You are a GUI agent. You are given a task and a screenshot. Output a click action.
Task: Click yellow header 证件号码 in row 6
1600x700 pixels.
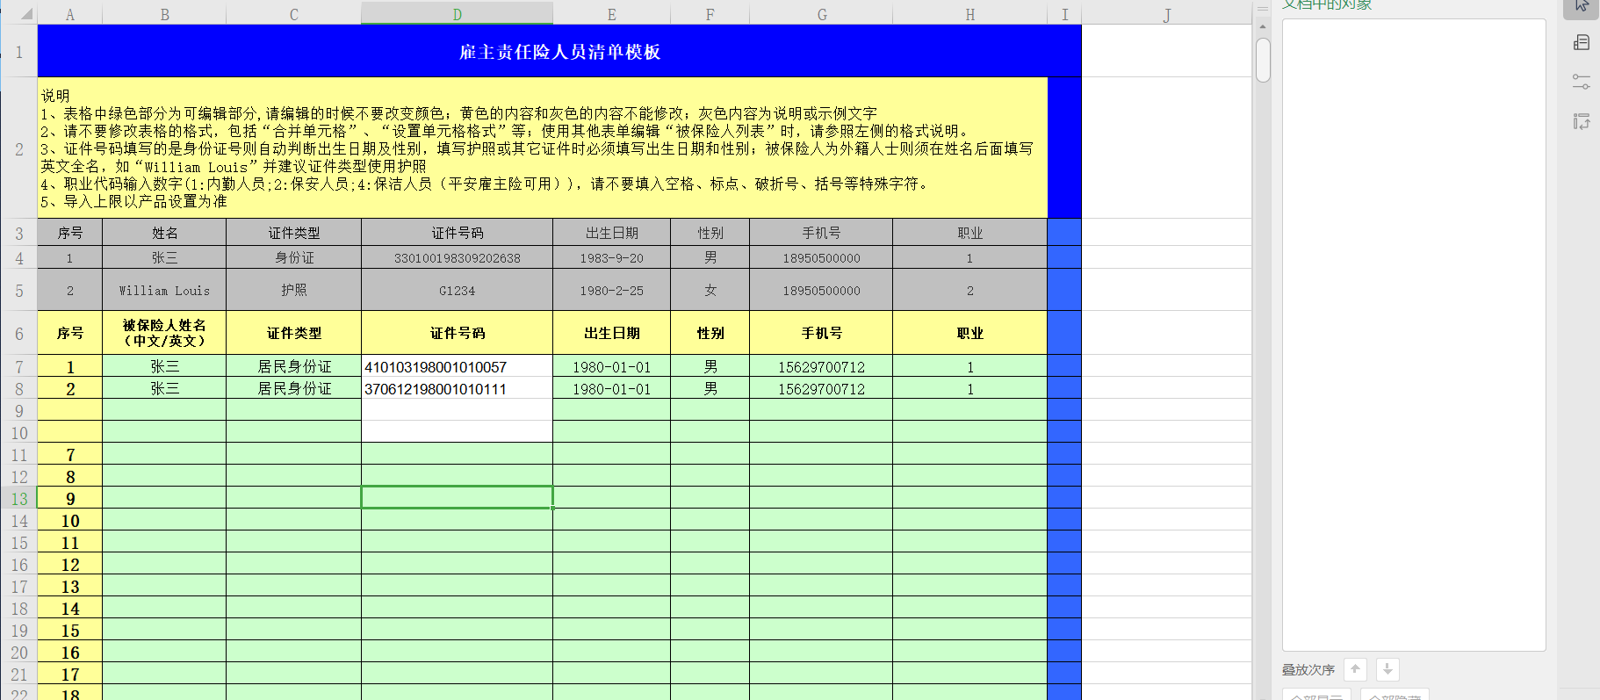(x=457, y=333)
